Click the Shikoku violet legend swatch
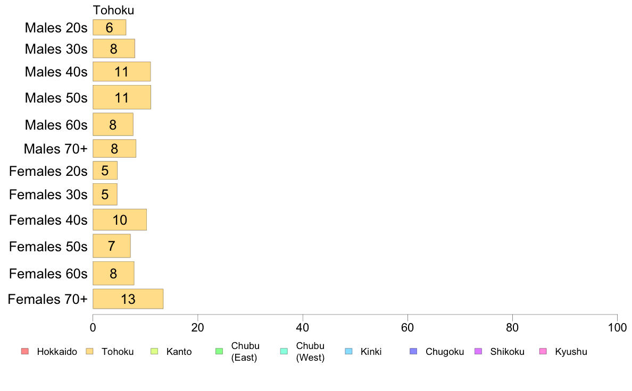632x391 pixels. (478, 351)
